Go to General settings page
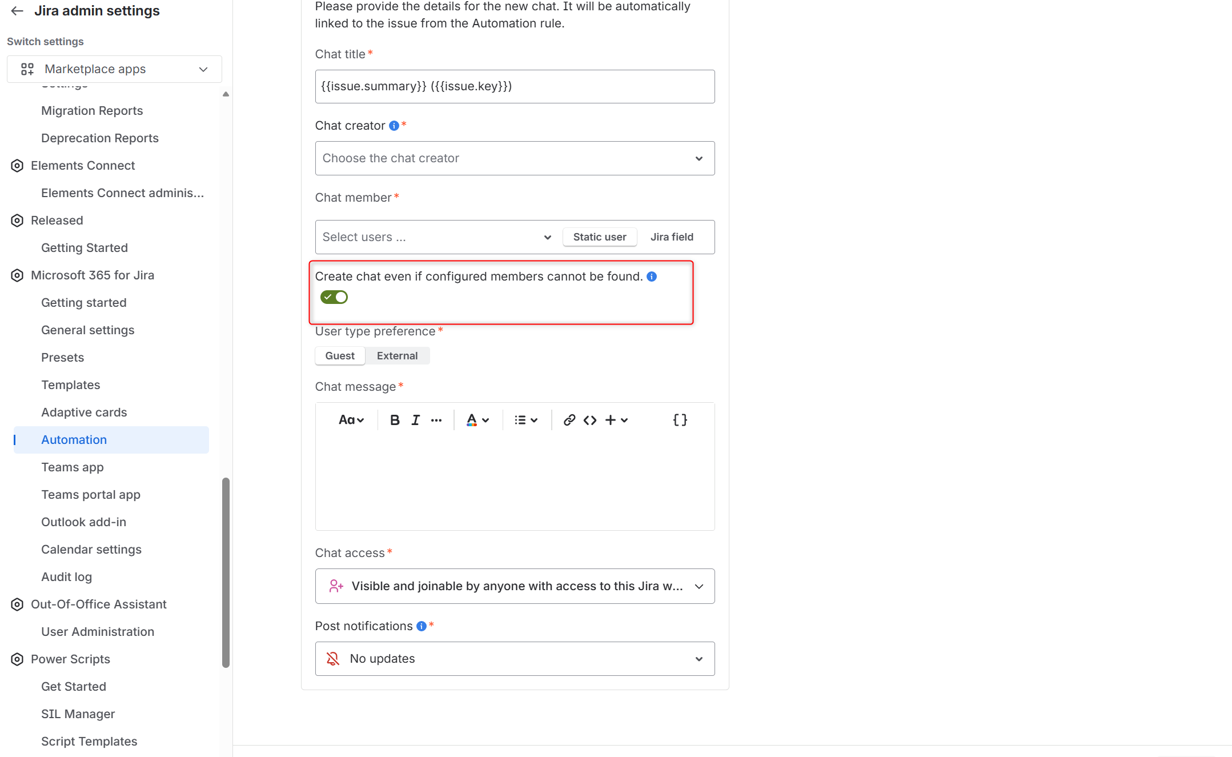Image resolution: width=1232 pixels, height=757 pixels. [x=87, y=330]
